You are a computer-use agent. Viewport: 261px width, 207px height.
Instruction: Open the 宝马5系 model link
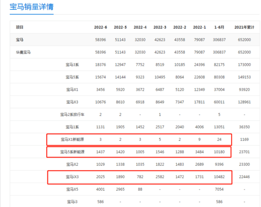(72, 77)
